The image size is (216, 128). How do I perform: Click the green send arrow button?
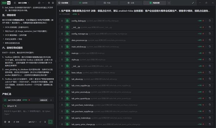point(50,122)
